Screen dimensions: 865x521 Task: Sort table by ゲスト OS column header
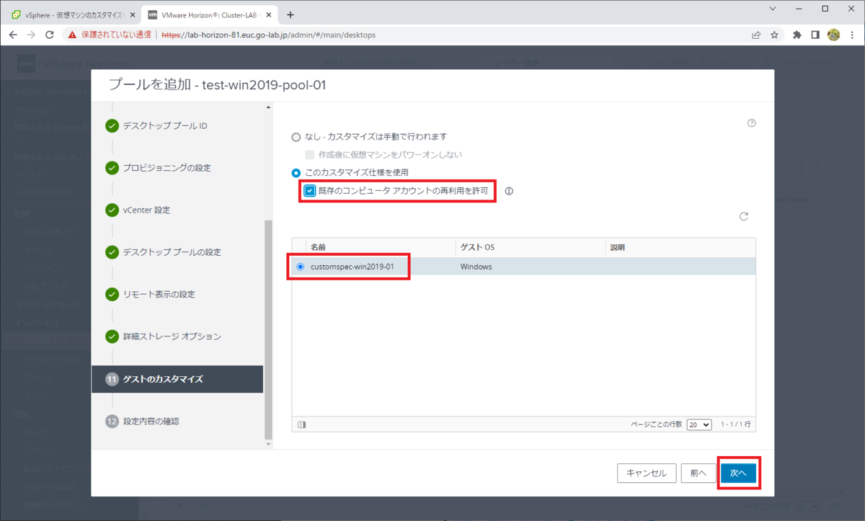(x=477, y=247)
